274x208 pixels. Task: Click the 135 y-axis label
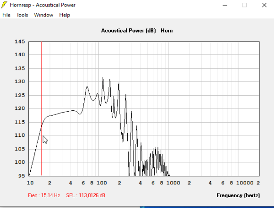[20, 68]
